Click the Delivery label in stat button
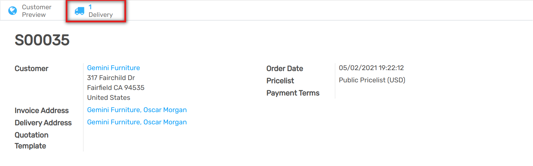This screenshot has height=166, width=533. [x=101, y=15]
